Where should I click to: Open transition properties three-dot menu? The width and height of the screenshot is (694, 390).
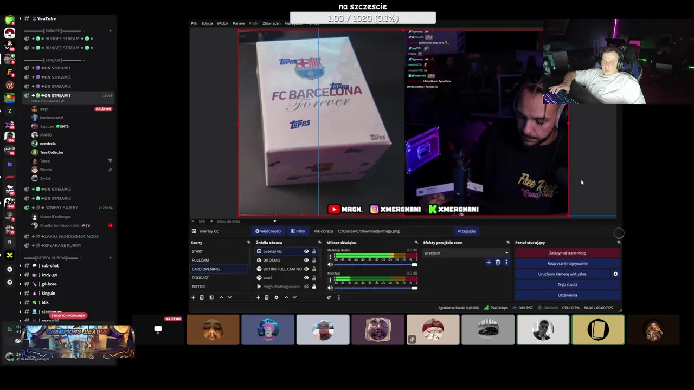point(506,262)
